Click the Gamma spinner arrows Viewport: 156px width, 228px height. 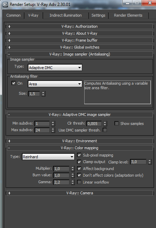pos(72,182)
